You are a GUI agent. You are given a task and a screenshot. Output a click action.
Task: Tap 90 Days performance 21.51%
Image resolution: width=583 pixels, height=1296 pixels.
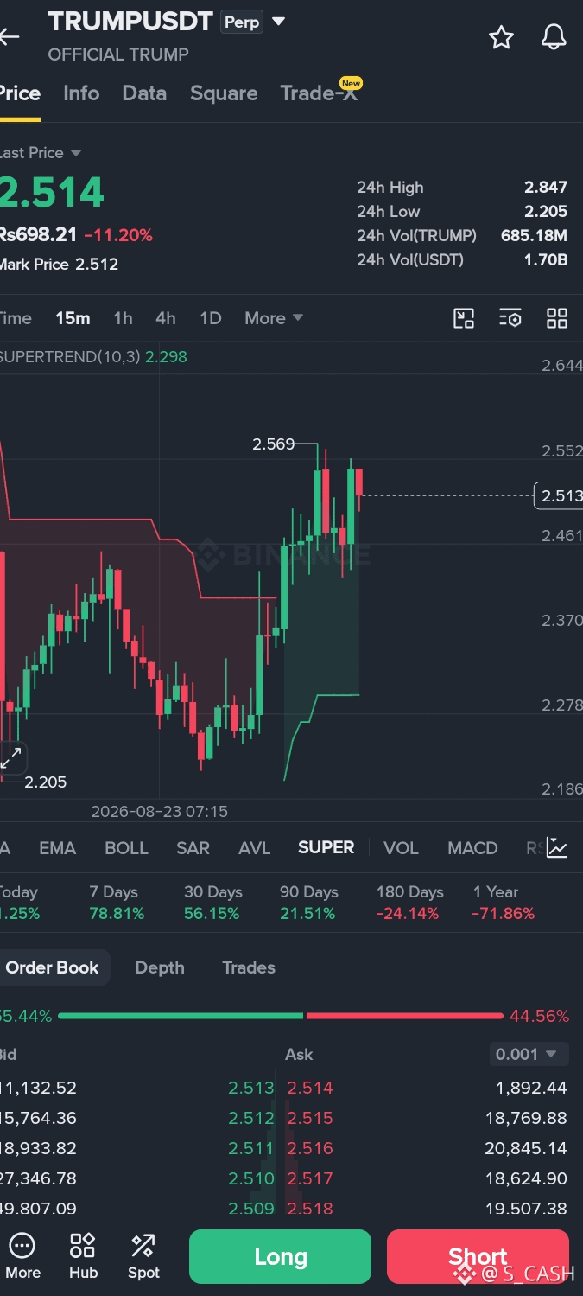(308, 903)
